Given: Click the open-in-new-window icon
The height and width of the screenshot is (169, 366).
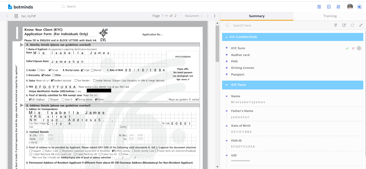Looking at the screenshot, I should 344,25.
